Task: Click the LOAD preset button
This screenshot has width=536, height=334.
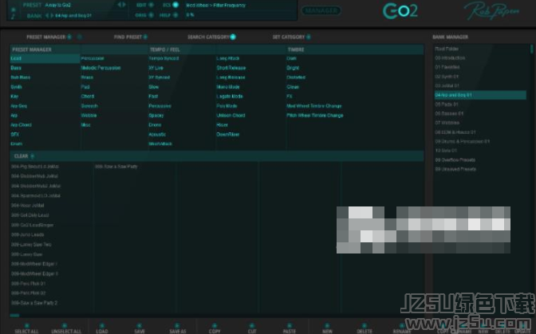Action: [102, 328]
